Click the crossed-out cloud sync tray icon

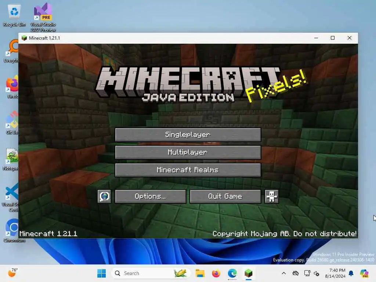[296, 273]
